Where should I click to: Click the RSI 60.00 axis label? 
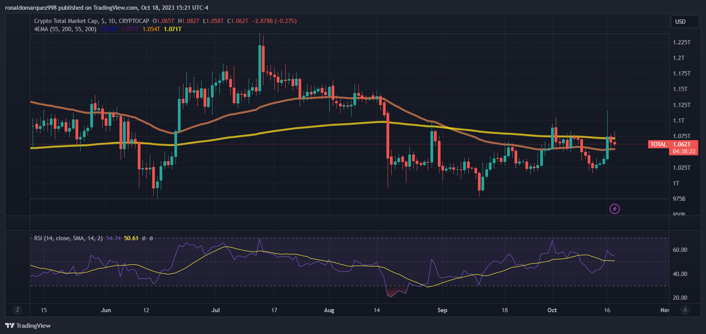pyautogui.click(x=680, y=250)
